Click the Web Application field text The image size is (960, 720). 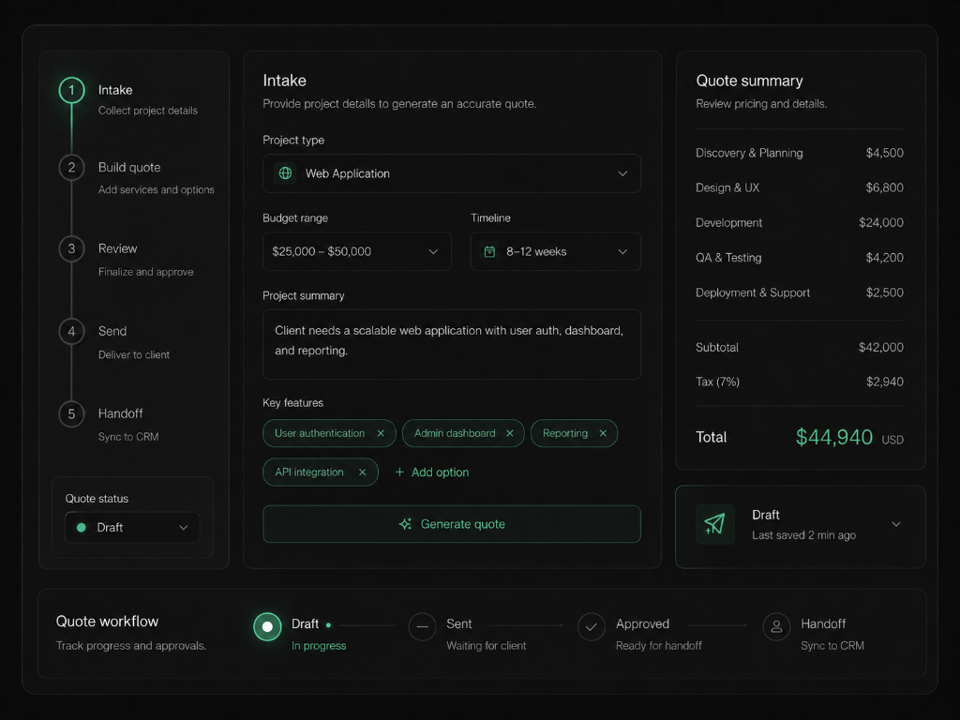tap(348, 173)
